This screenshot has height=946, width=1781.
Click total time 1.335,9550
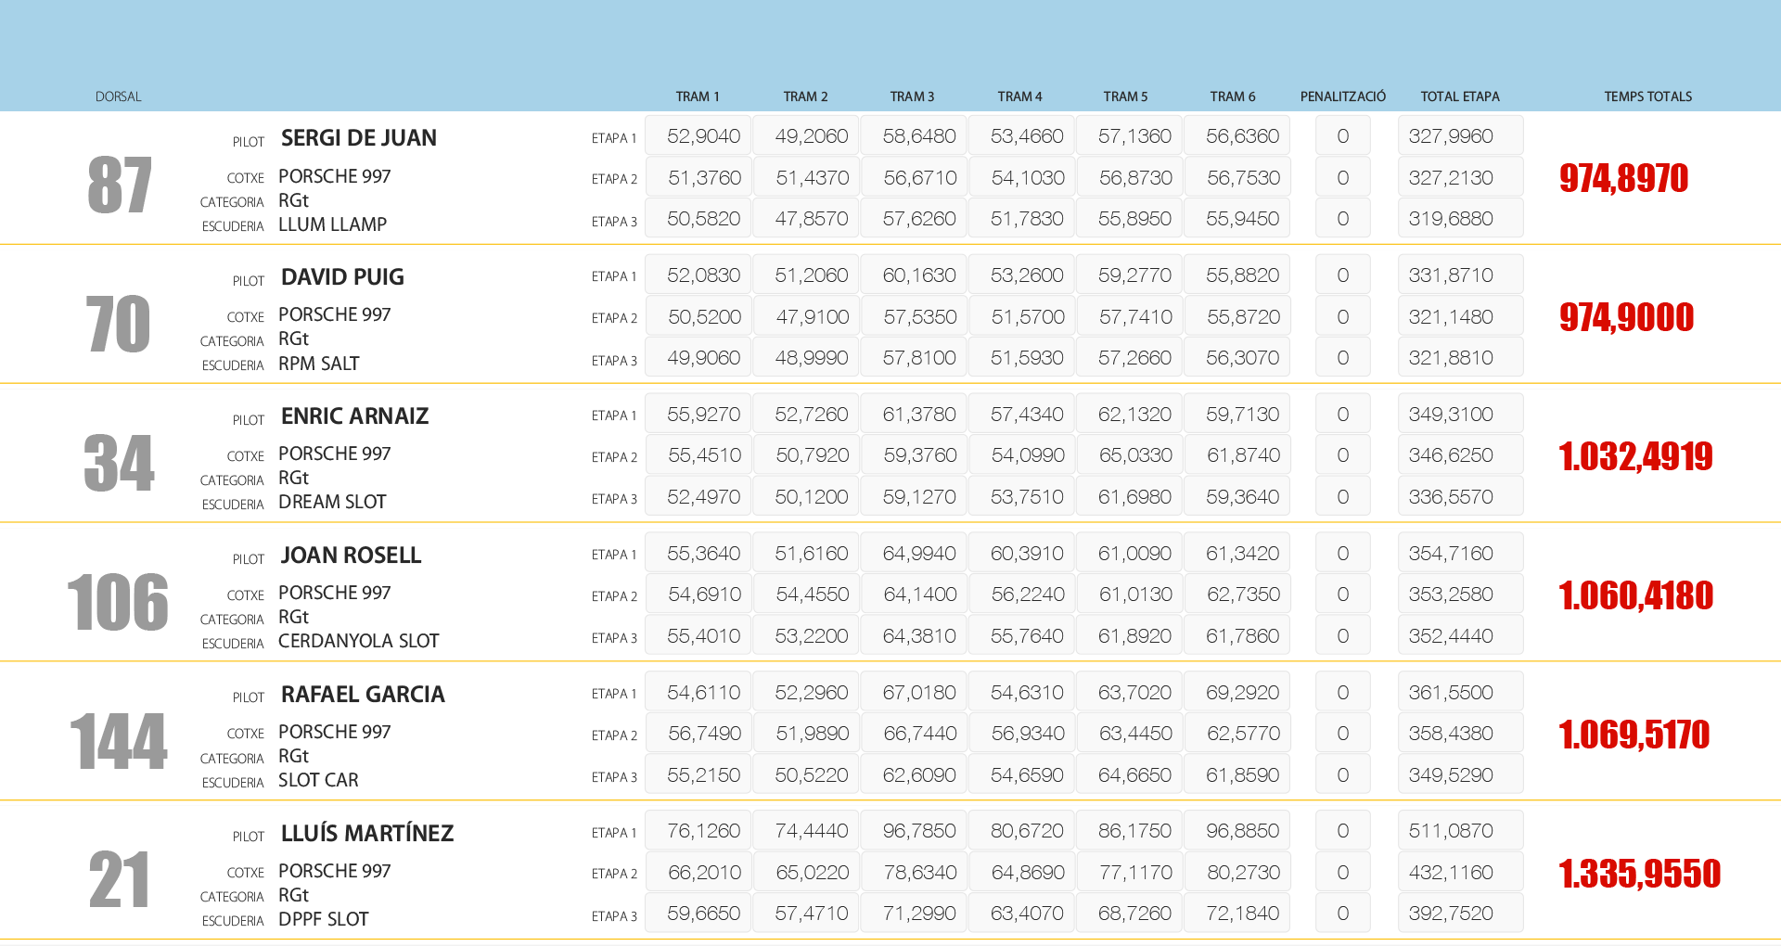(1639, 874)
